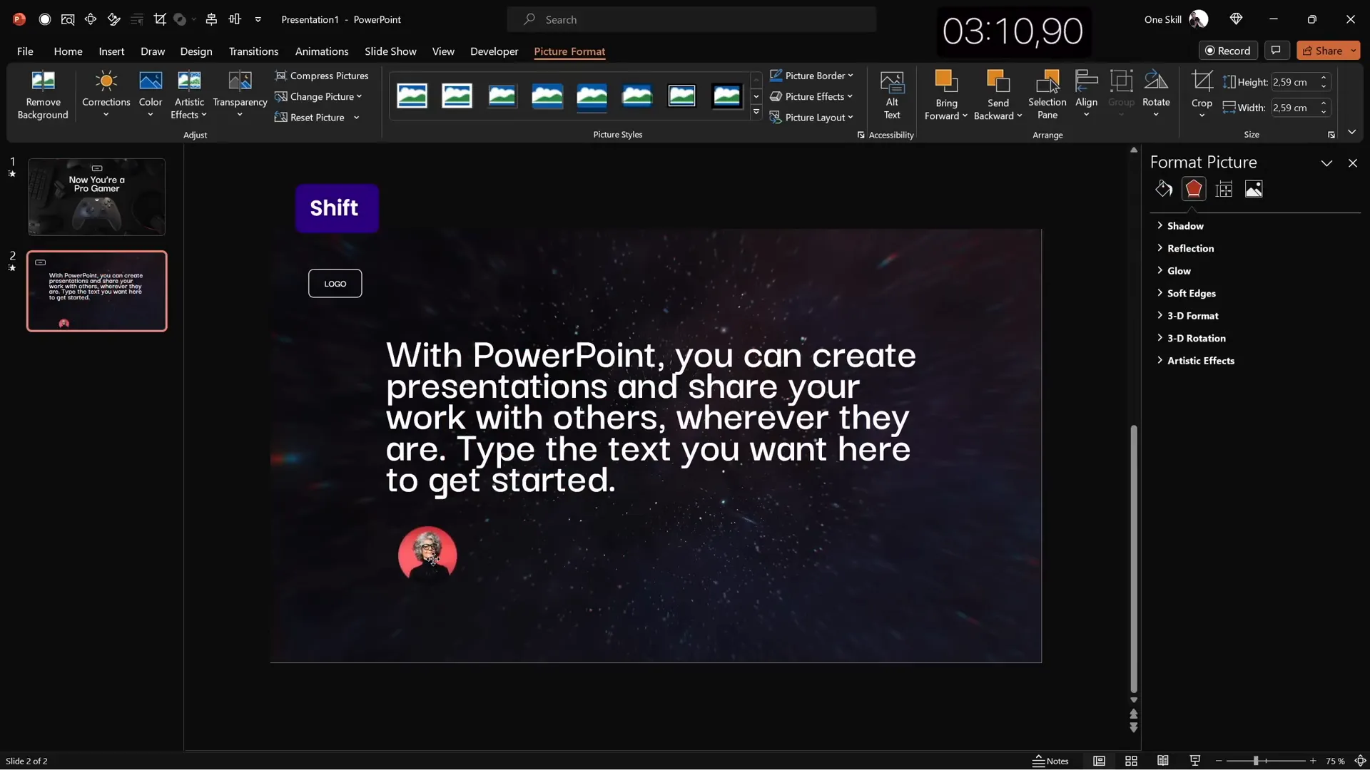
Task: Switch to the Insert tab
Action: click(111, 51)
